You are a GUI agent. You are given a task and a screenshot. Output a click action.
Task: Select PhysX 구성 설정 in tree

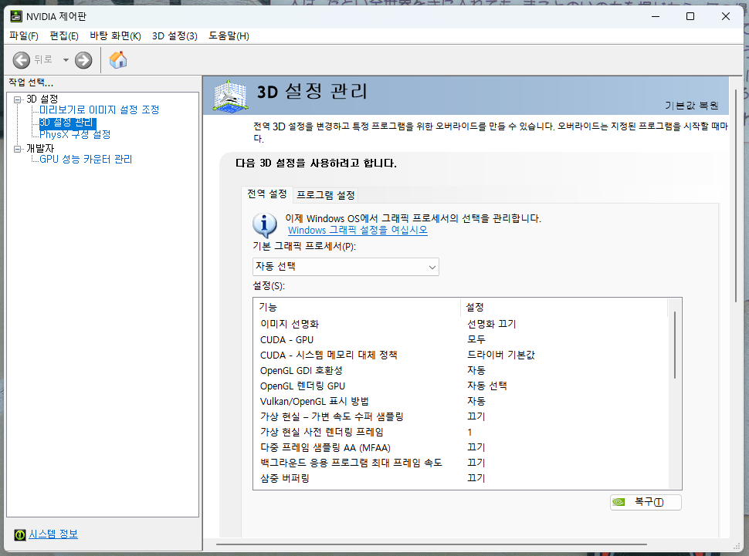[x=75, y=135]
